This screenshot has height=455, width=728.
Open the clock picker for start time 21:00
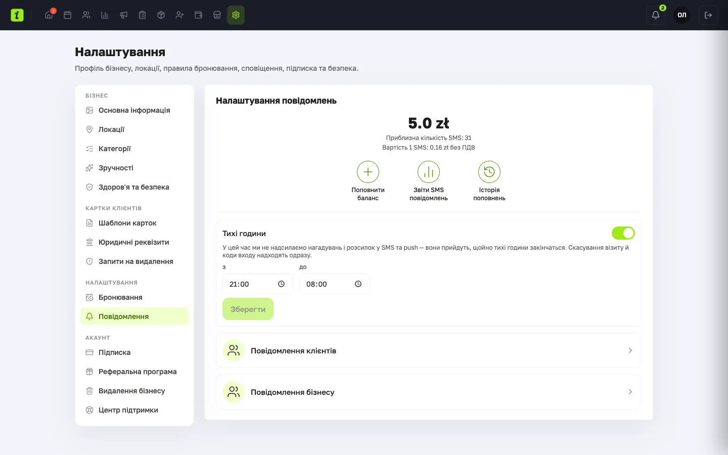coord(281,284)
